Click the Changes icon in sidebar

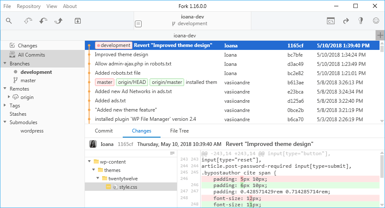coord(12,45)
